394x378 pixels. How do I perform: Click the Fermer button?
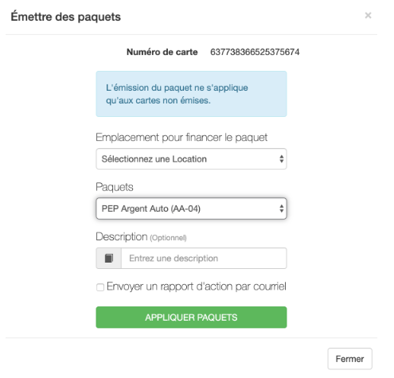point(349,359)
